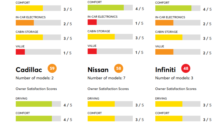Click Cadillac's orange 59 score badge
Viewport: 221px width, 123px height.
click(52, 68)
